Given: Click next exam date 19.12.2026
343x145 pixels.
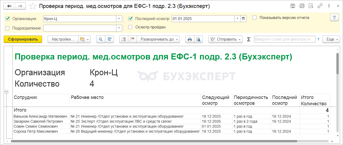Looking at the screenshot, I should click(x=217, y=121).
